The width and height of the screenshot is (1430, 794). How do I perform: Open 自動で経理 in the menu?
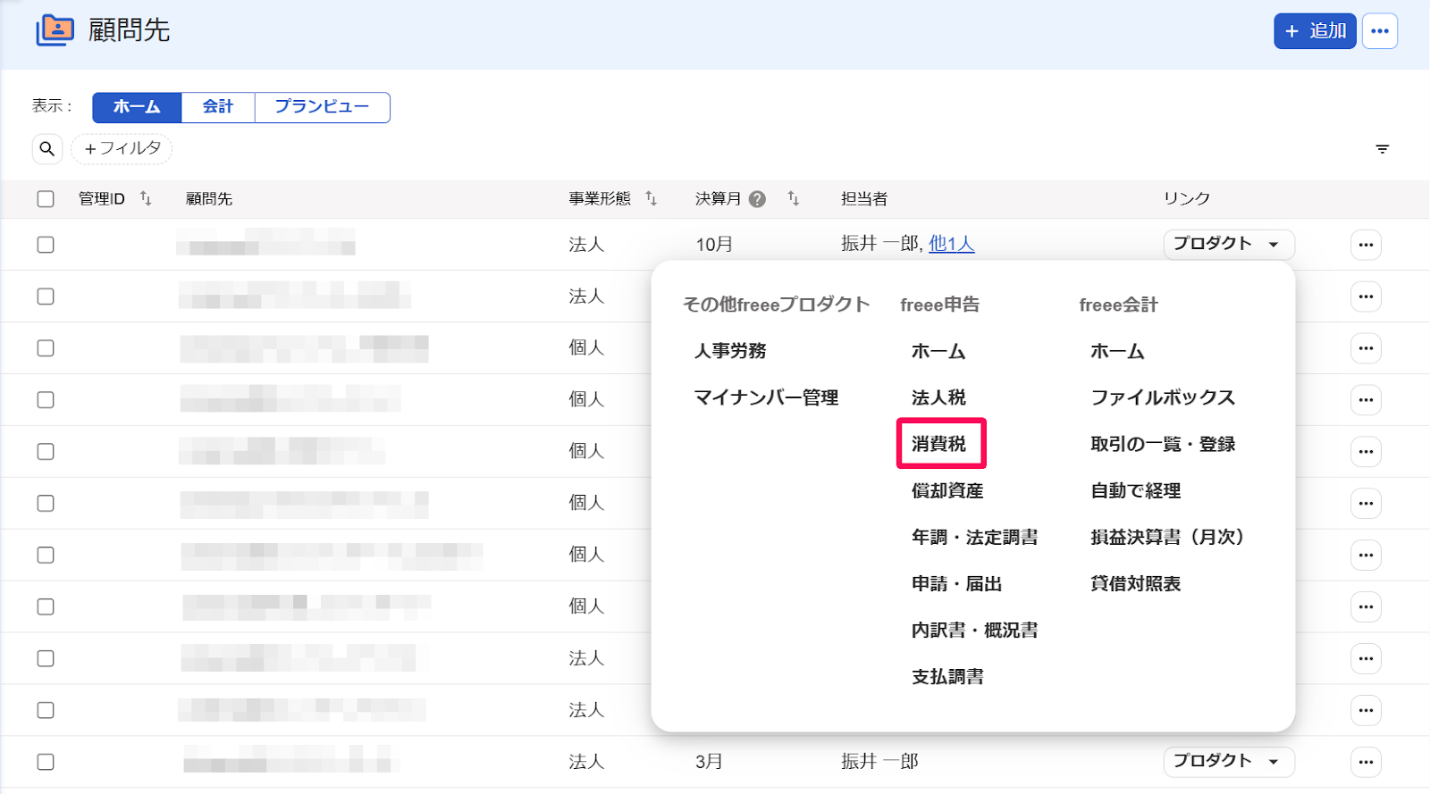(x=1135, y=490)
